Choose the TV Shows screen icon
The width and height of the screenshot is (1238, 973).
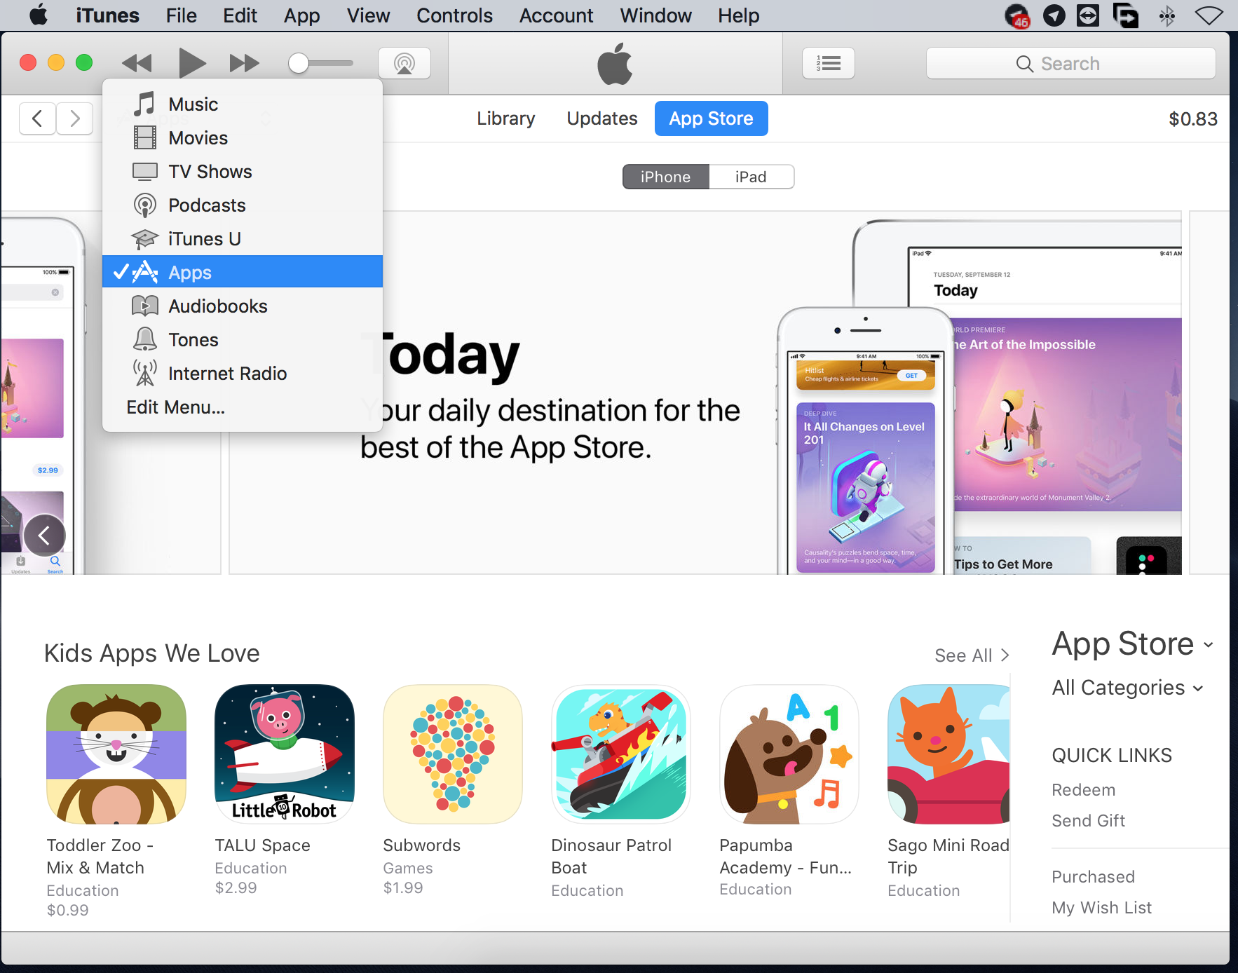(x=145, y=171)
